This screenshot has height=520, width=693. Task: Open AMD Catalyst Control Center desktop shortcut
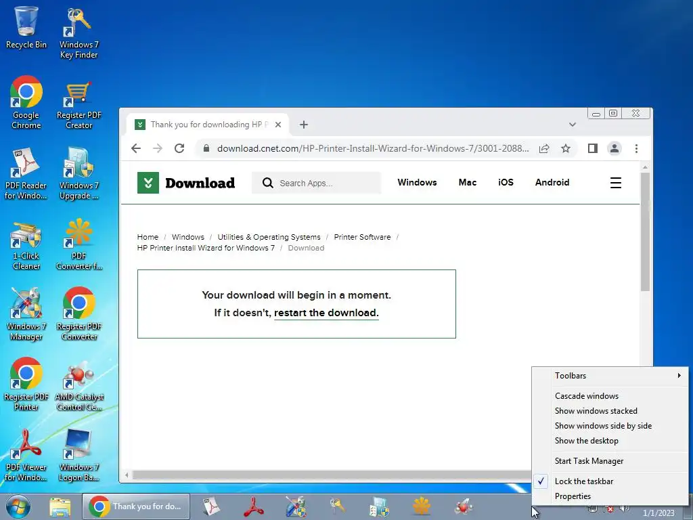(x=79, y=387)
